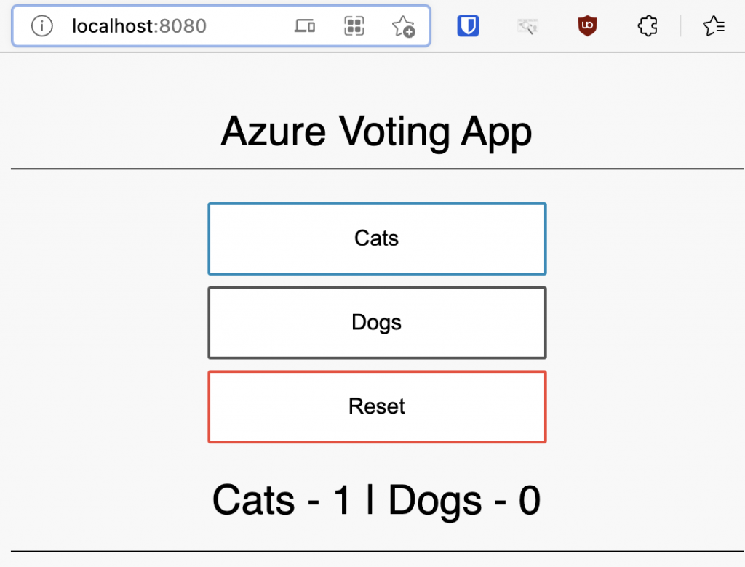The image size is (745, 567).
Task: Open the Bitwarden extension
Action: point(468,25)
